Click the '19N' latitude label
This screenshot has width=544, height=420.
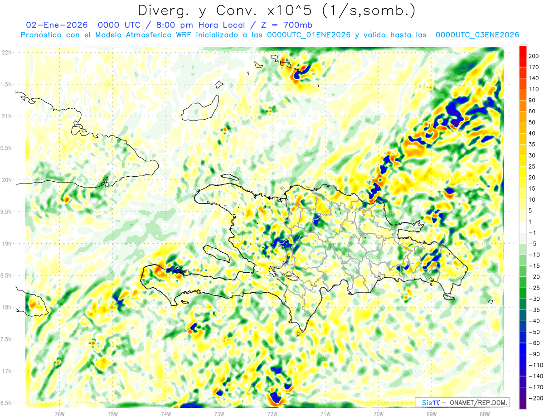pyautogui.click(x=7, y=244)
